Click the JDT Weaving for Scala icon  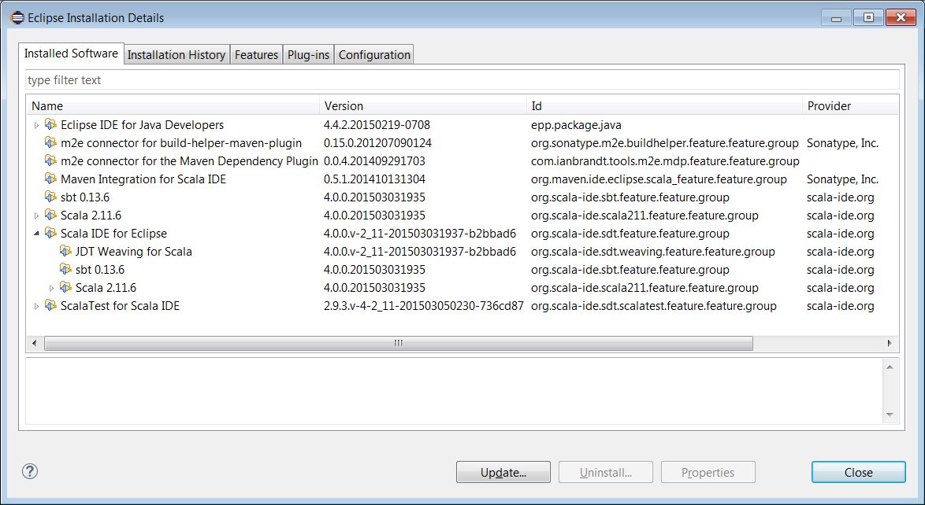[x=66, y=252]
